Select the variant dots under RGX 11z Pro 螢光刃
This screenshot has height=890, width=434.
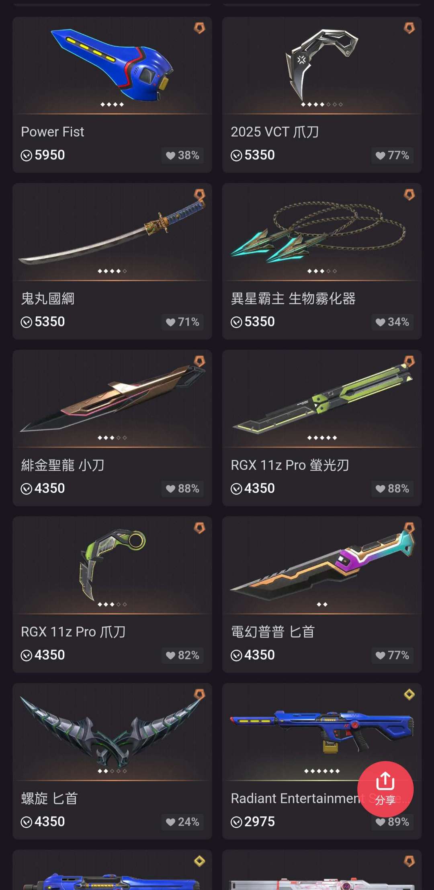(322, 438)
